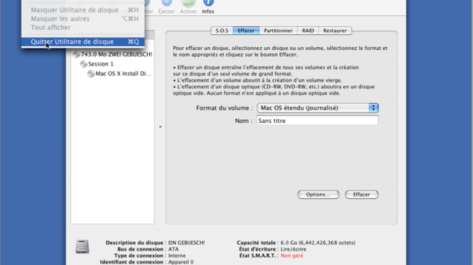Select the Session 1 disc icon
The width and height of the screenshot is (473, 265).
coord(84,64)
